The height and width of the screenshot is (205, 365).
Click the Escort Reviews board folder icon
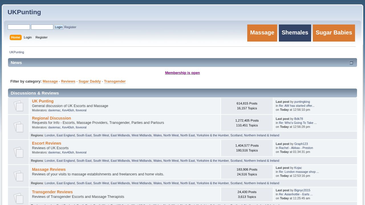coord(19,152)
